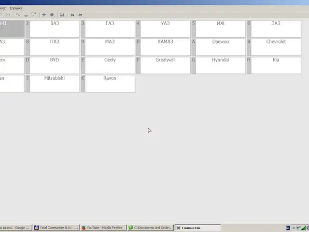
Task: Click the horizontal marker line toolbar icon
Action: (44, 15)
